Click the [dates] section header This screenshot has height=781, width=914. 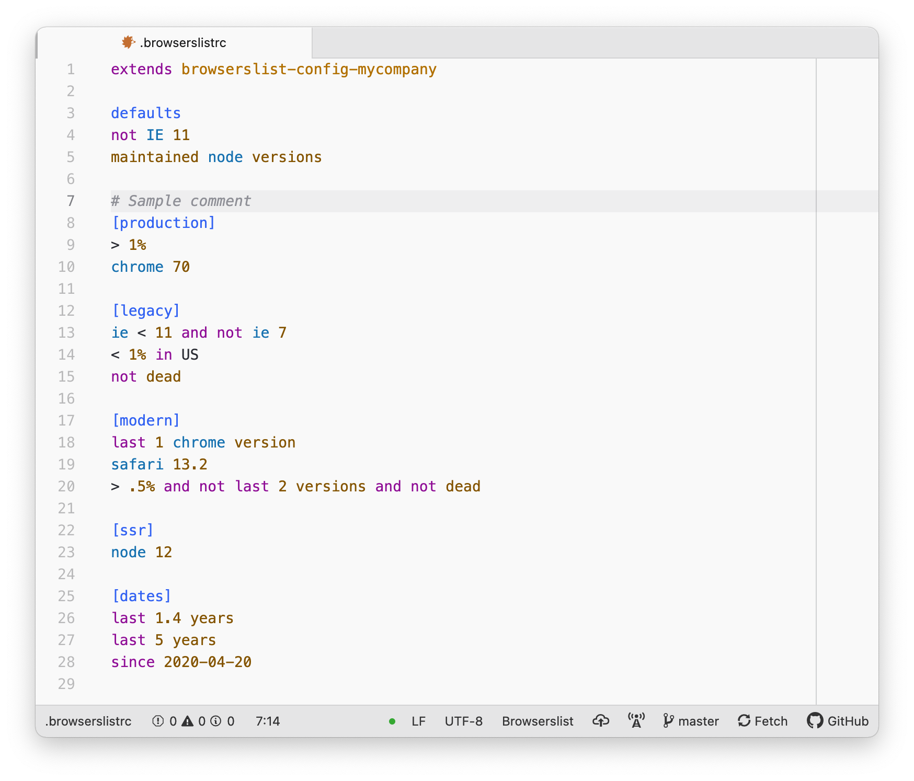tap(142, 596)
